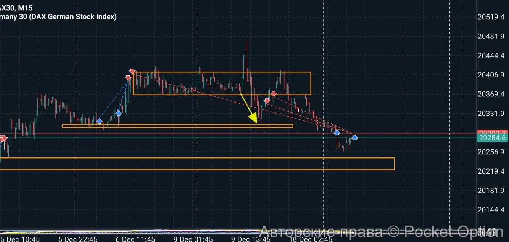The image size is (509, 242).
Task: Select the second blue buy arrow on the rally
Action: pyautogui.click(x=118, y=113)
